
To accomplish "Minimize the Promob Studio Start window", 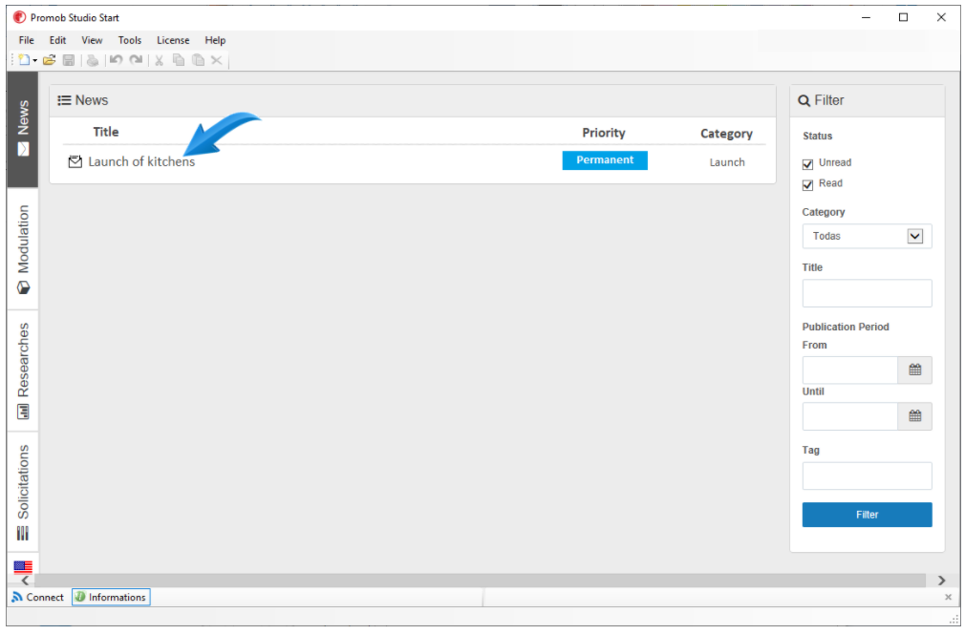I will (866, 17).
